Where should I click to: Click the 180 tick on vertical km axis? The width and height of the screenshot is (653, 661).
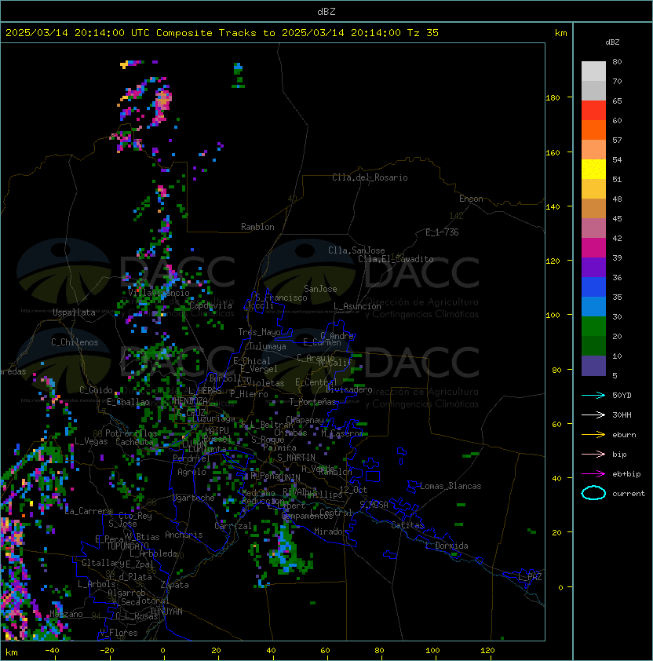click(x=553, y=98)
